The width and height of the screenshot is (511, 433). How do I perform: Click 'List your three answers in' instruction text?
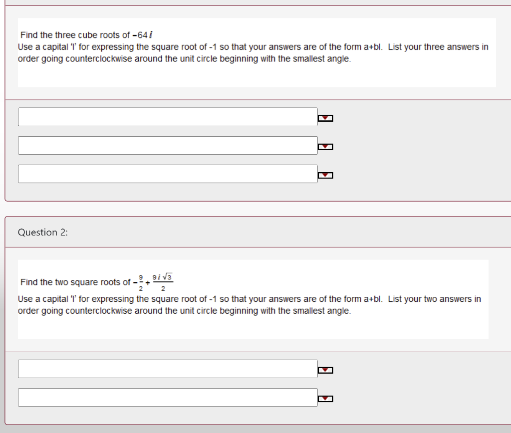pyautogui.click(x=438, y=47)
